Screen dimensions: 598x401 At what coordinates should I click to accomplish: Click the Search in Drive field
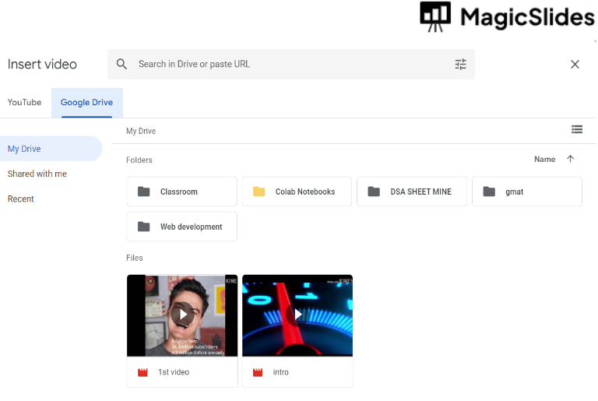(291, 64)
